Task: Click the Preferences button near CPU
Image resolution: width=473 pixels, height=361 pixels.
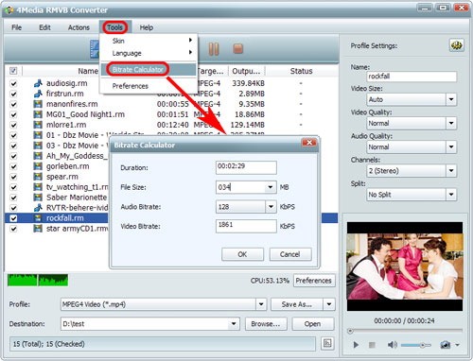Action: (x=314, y=281)
